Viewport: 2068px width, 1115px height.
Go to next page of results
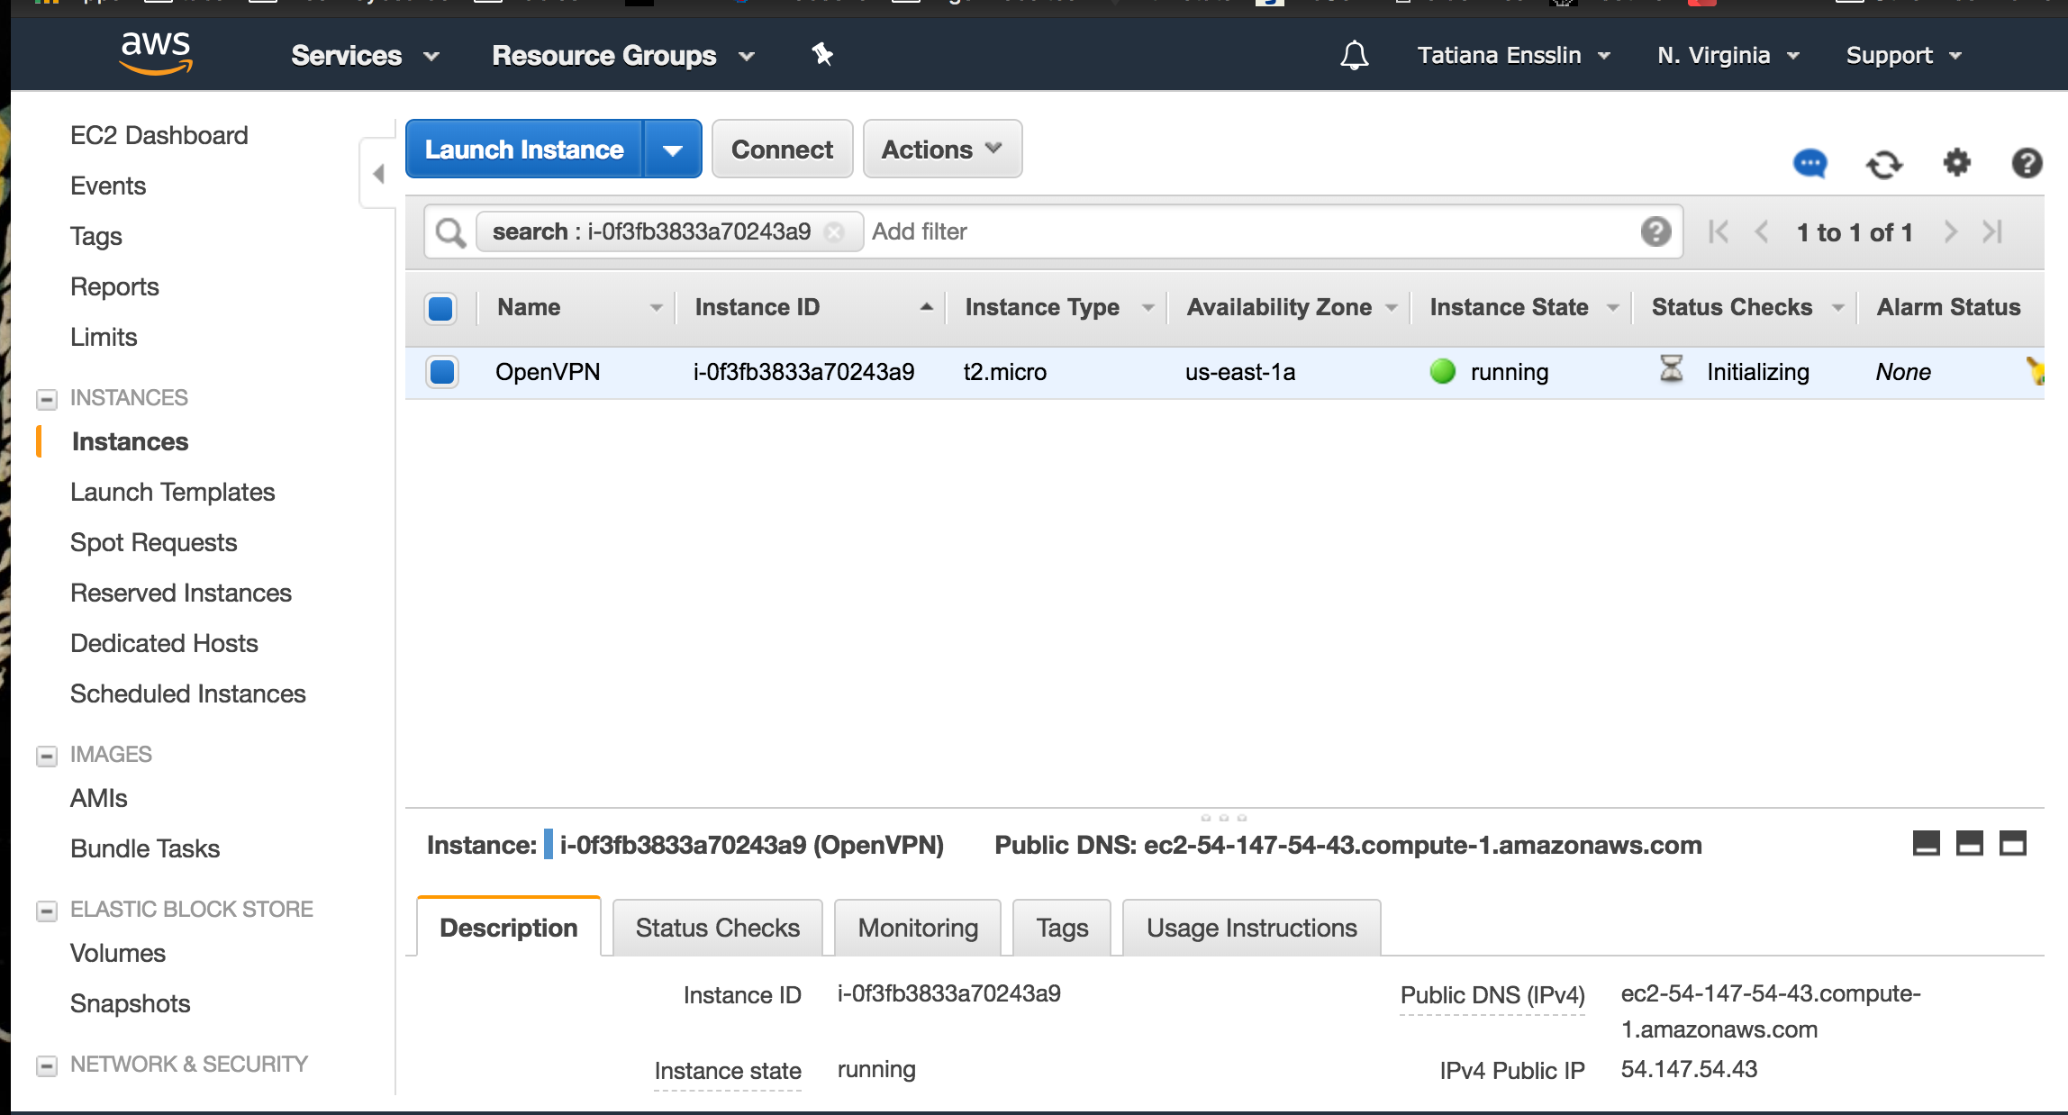(x=1950, y=231)
